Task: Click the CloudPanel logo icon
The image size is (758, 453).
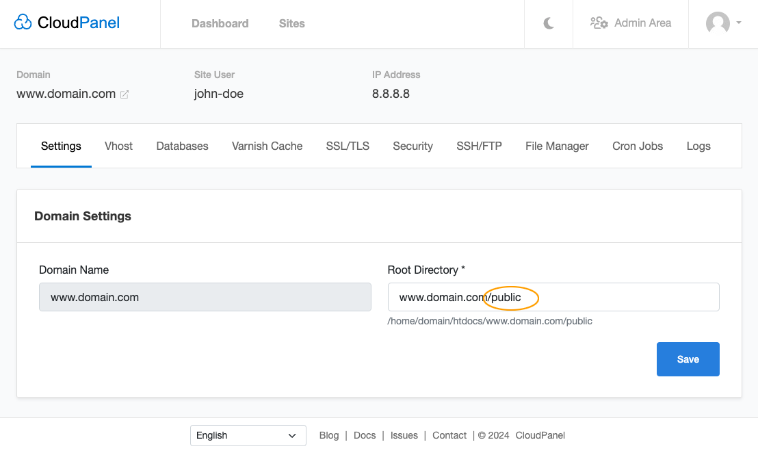Action: pyautogui.click(x=23, y=22)
